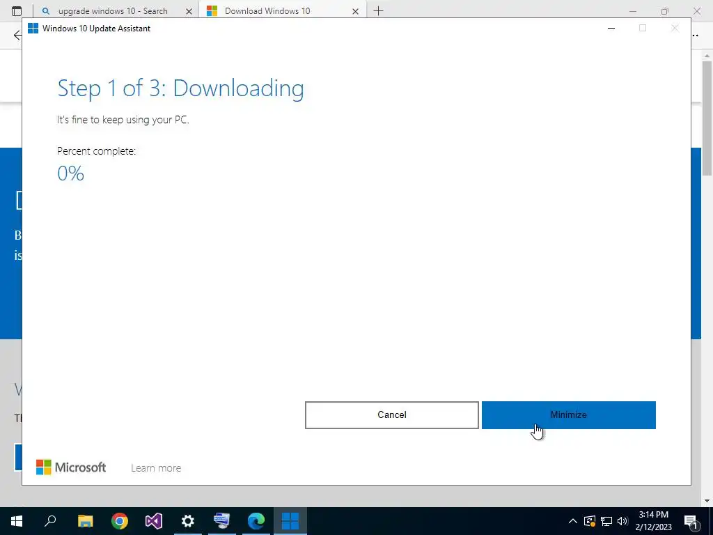The width and height of the screenshot is (713, 535).
Task: Open the computer utility icon in taskbar
Action: (222, 521)
